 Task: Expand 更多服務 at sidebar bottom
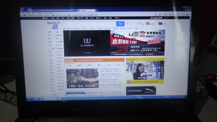click(54, 95)
